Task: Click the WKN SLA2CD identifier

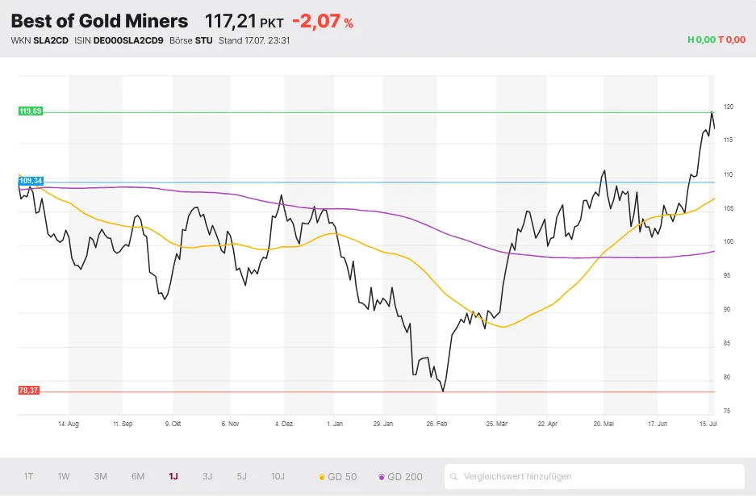Action: pos(38,39)
